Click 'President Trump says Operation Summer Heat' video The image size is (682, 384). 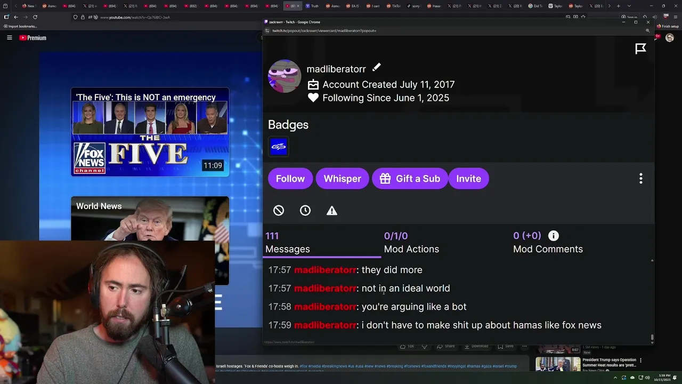[610, 362]
